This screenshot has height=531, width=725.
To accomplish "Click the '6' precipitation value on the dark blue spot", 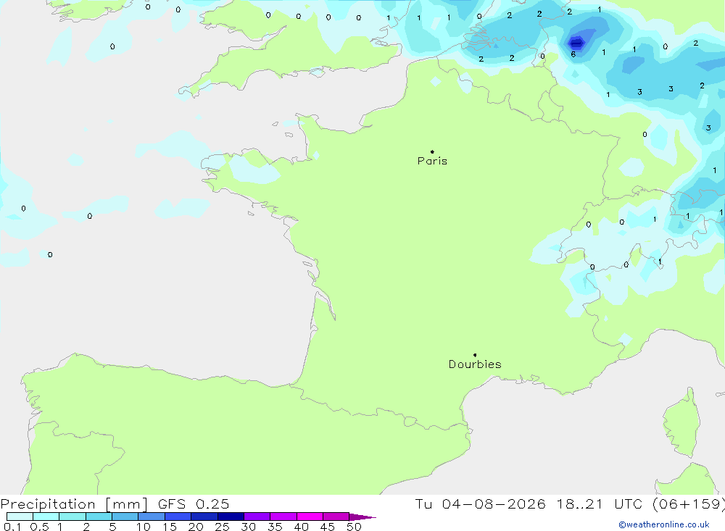I will [573, 54].
